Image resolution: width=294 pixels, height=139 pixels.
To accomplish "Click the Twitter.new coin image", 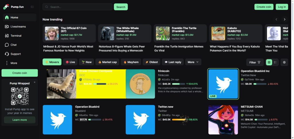I will [140, 120].
